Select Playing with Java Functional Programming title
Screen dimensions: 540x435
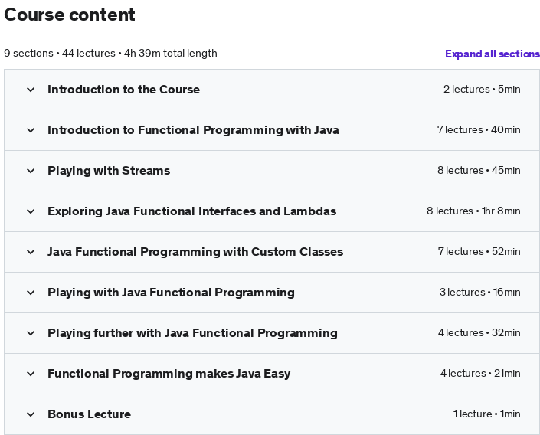pyautogui.click(x=171, y=293)
